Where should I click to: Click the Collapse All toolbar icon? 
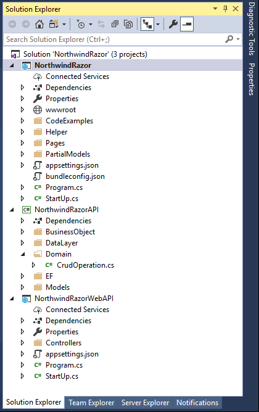[x=115, y=25]
